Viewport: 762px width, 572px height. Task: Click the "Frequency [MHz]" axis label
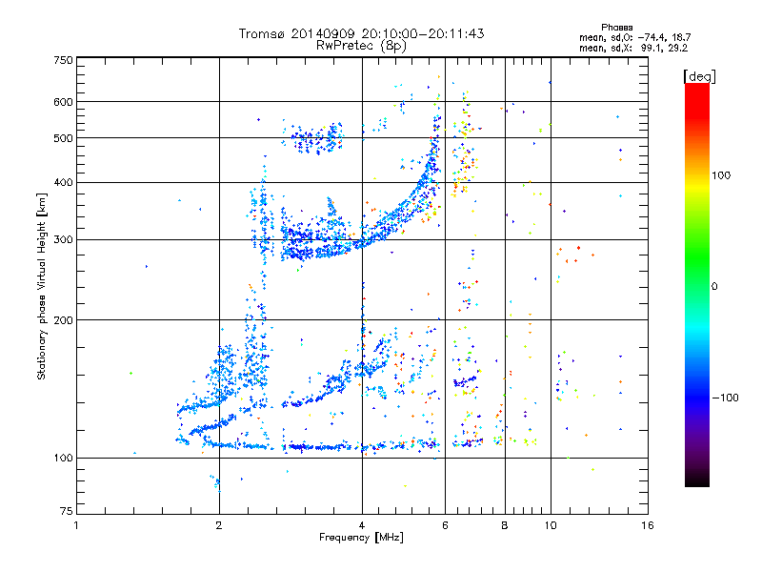pos(361,538)
